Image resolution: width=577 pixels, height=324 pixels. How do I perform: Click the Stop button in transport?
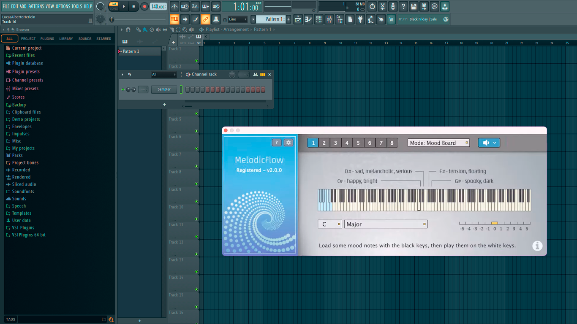click(x=134, y=7)
